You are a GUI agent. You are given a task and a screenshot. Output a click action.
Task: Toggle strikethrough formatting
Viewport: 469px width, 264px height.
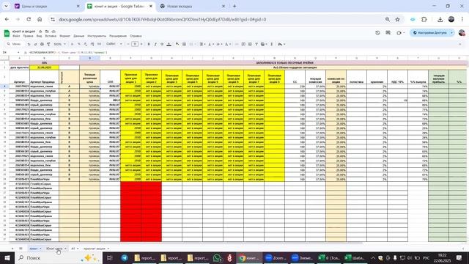click(162, 44)
